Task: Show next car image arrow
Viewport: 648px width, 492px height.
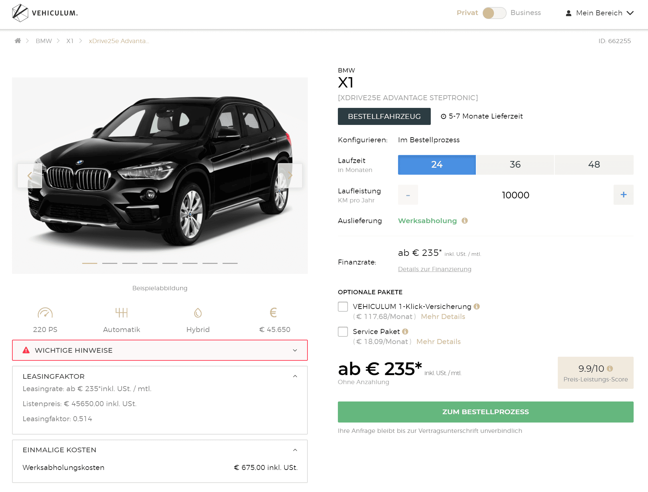Action: (x=290, y=176)
